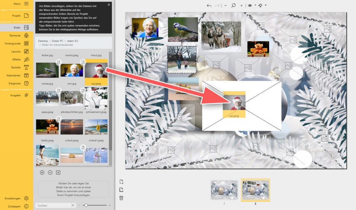The image size is (356, 210).
Task: Click the add page icon beside page strip
Action: pyautogui.click(x=121, y=182)
